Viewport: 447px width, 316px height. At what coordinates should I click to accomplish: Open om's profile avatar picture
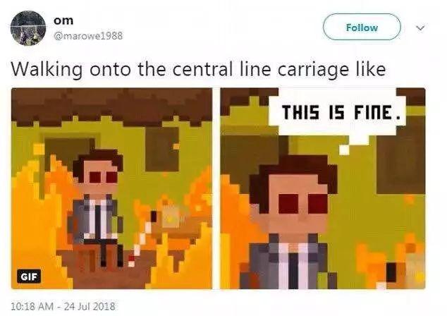[x=28, y=28]
